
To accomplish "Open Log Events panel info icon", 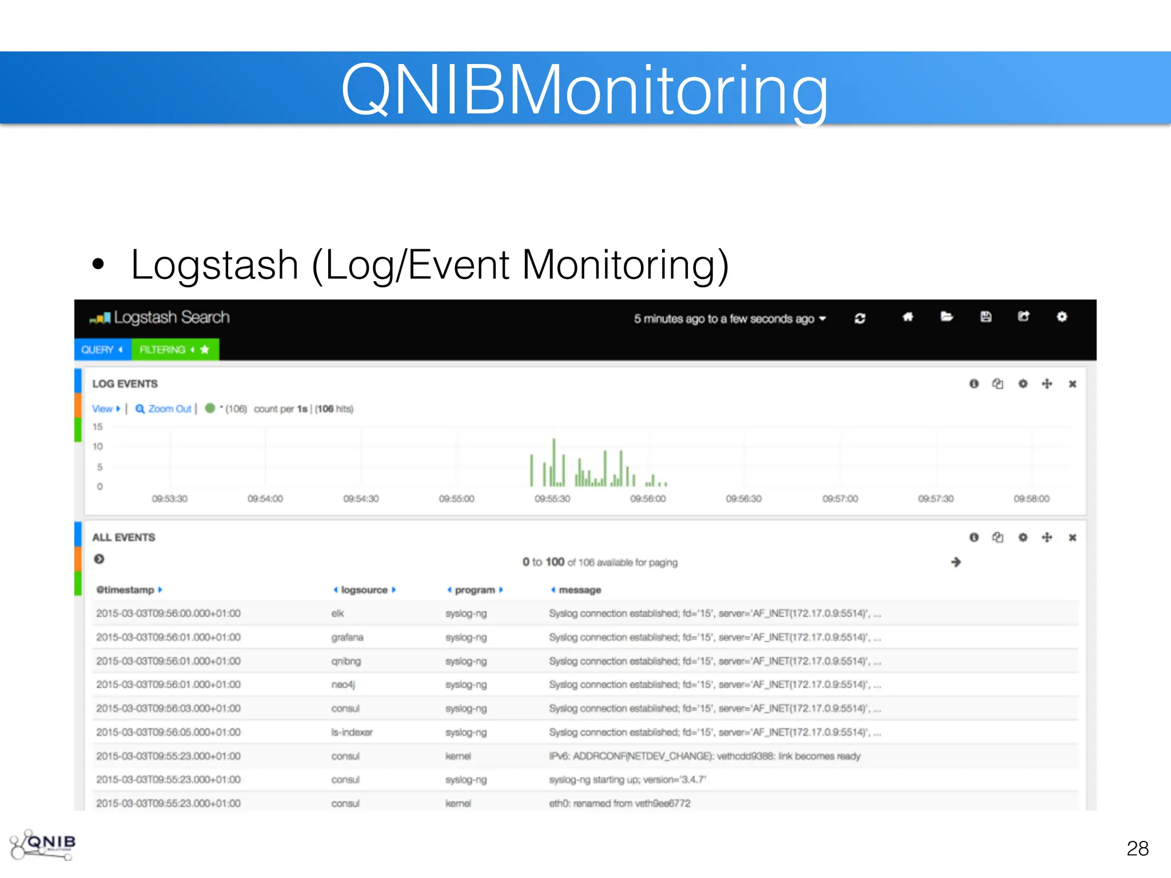I will point(974,384).
